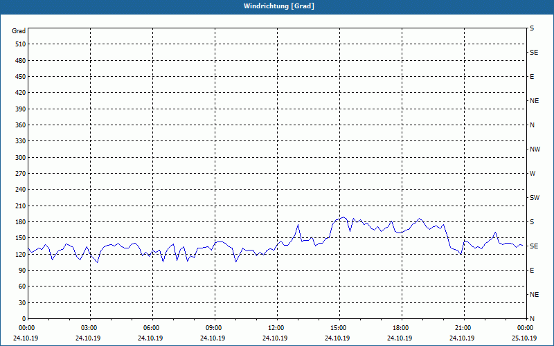Screen dimensions: 554x346
Task: Select the E compass label beside 90 gridline
Action: (x=532, y=271)
